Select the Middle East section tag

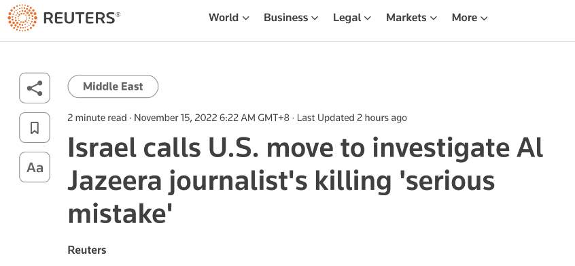click(x=113, y=86)
